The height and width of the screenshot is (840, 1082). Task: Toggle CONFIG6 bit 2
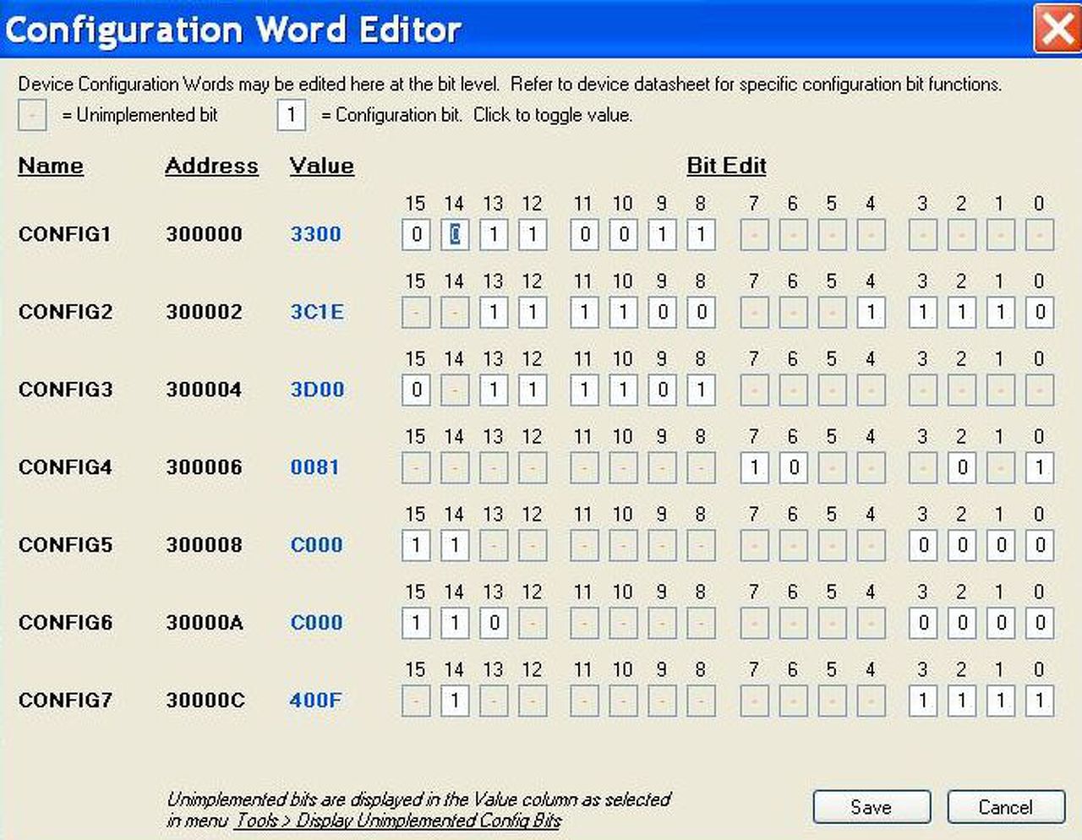[x=962, y=623]
